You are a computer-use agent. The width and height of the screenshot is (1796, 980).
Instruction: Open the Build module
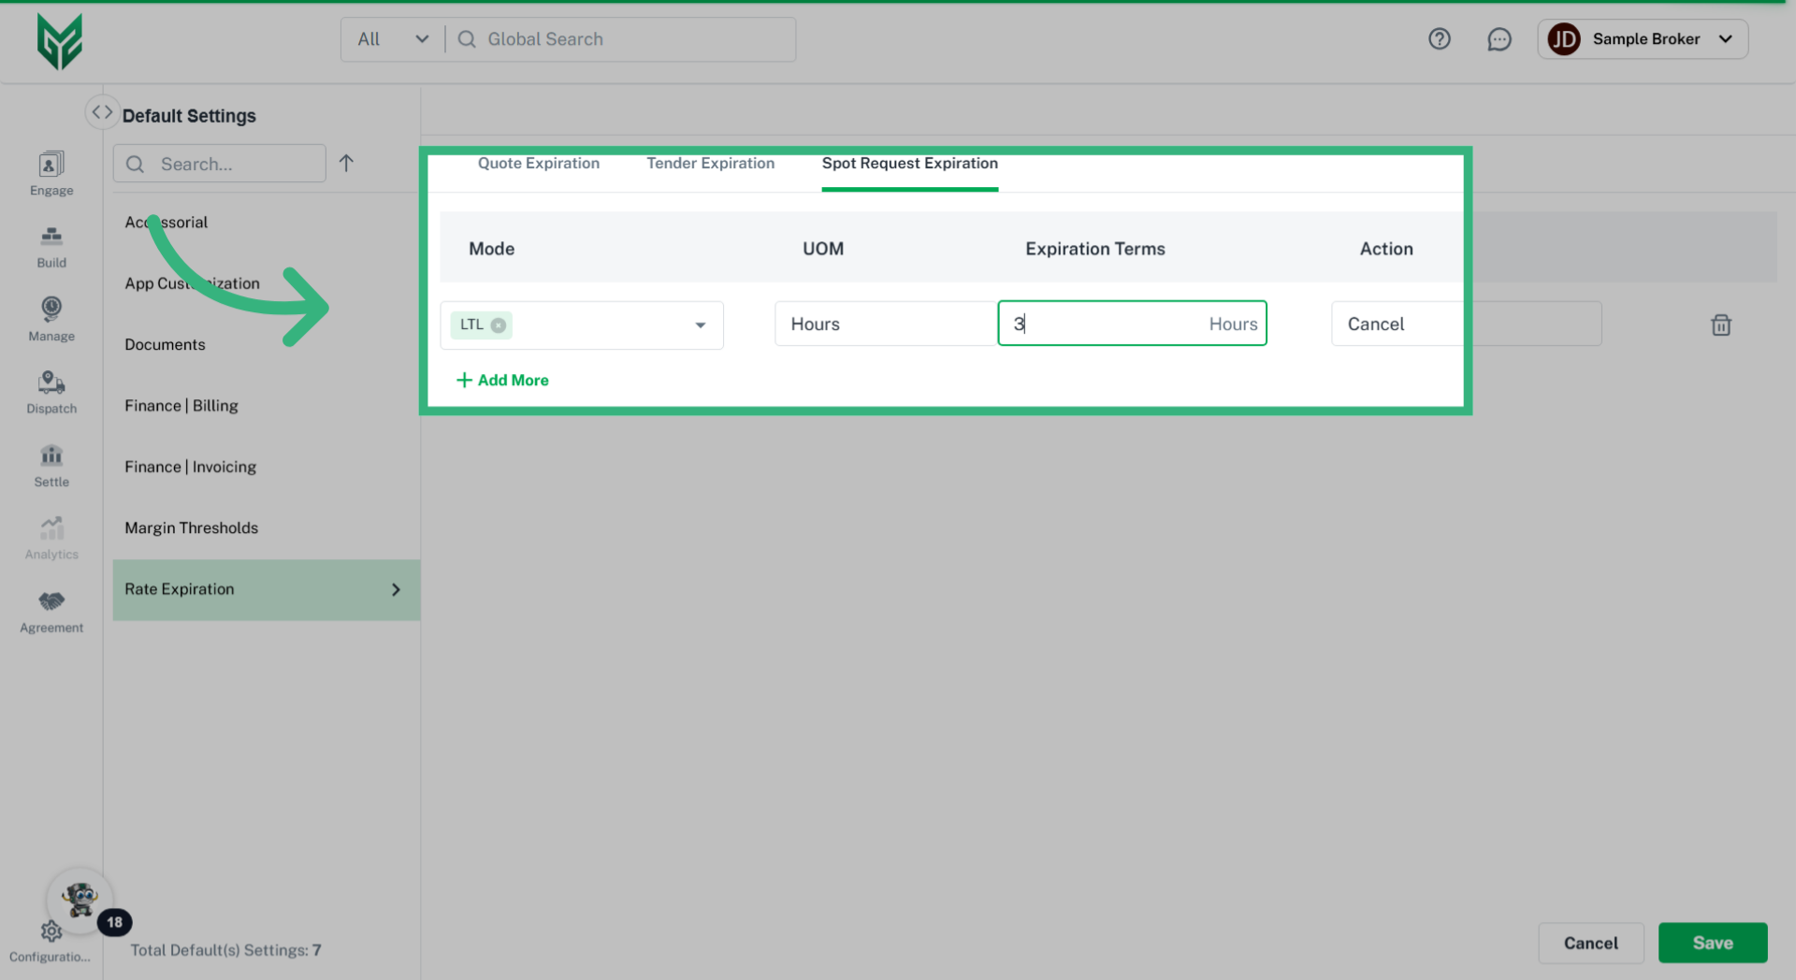click(51, 246)
